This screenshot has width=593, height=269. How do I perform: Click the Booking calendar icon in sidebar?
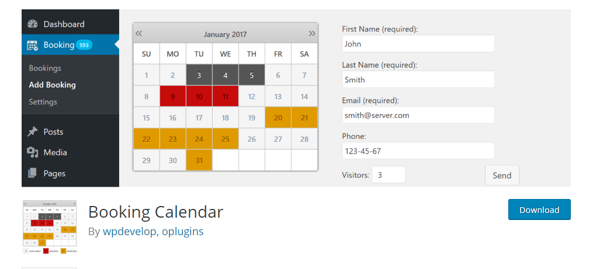coord(33,45)
